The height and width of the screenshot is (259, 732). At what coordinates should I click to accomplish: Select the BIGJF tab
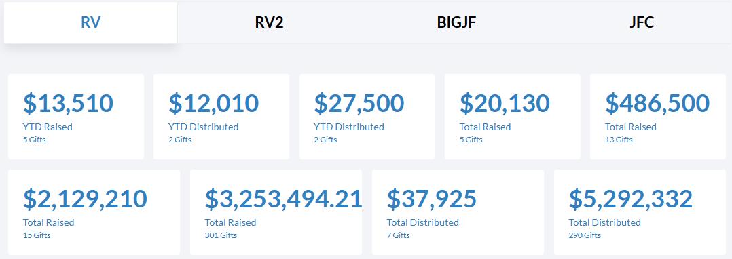[456, 23]
